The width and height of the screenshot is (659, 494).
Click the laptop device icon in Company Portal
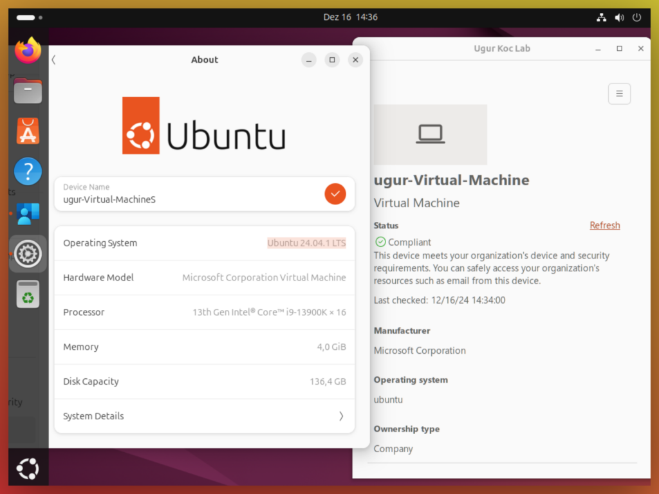(x=430, y=134)
